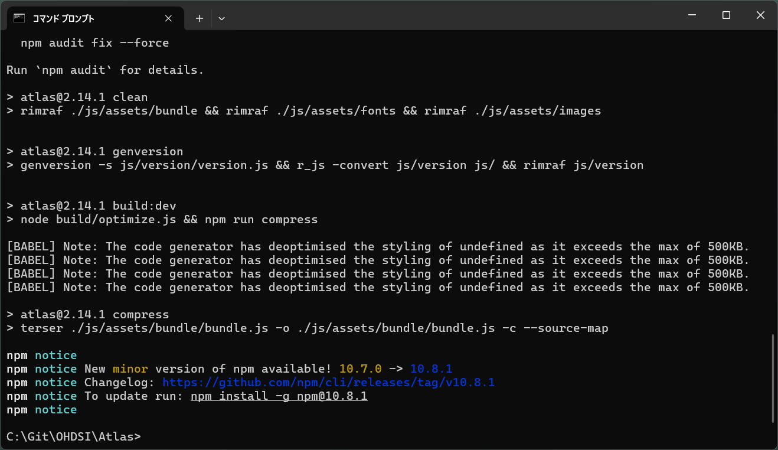Screen dimensions: 778x450
Task: Maximize the terminal window
Action: coord(727,15)
